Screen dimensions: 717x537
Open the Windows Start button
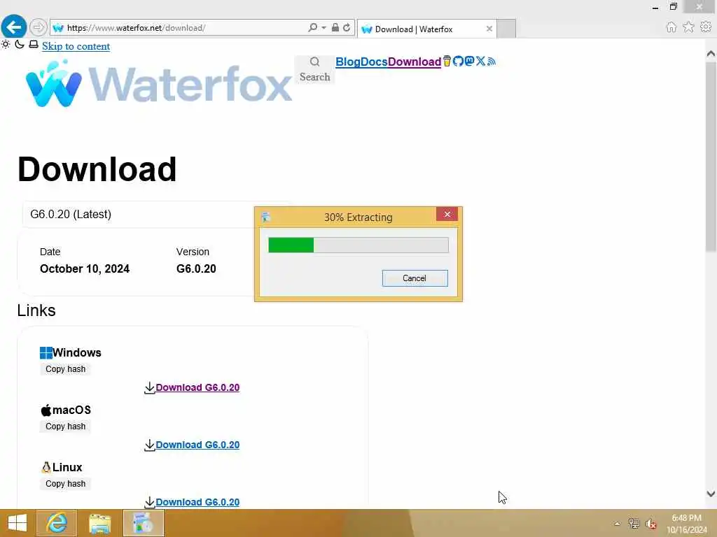(x=18, y=523)
